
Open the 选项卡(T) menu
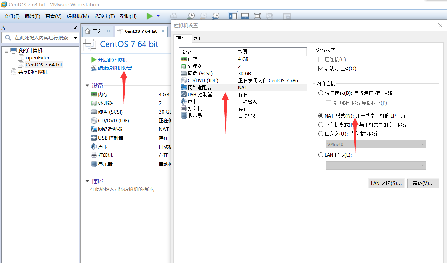click(105, 16)
